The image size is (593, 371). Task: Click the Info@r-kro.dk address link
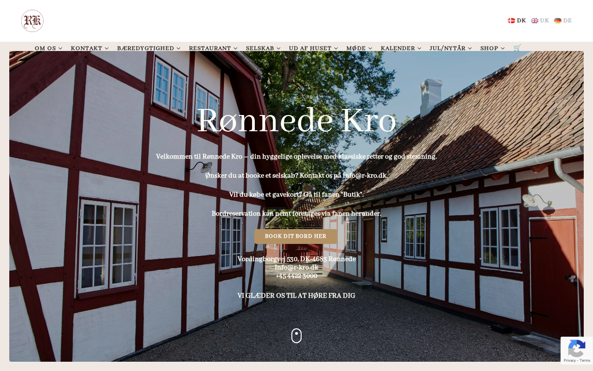(296, 268)
